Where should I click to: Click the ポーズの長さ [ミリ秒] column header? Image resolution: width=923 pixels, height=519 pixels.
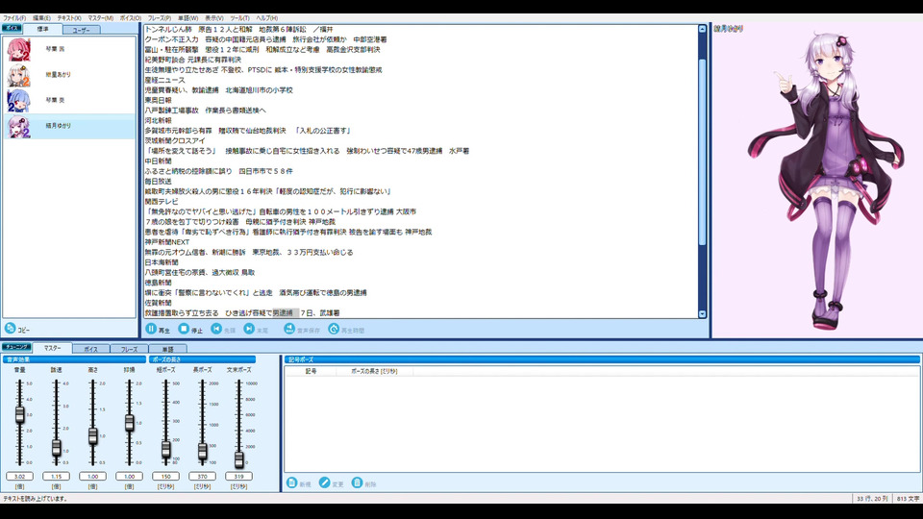point(374,371)
